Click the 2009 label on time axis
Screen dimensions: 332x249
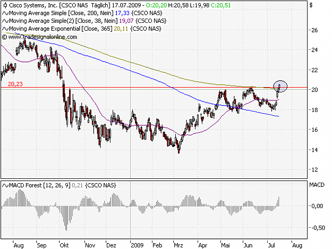pos(137,245)
